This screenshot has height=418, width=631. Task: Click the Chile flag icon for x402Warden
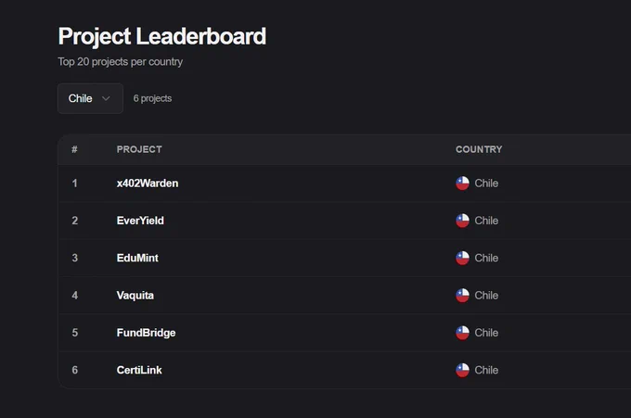462,184
